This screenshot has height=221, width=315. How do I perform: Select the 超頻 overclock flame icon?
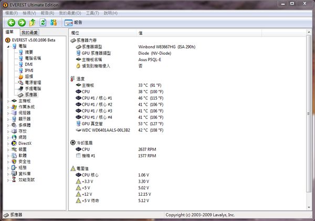click(20, 76)
